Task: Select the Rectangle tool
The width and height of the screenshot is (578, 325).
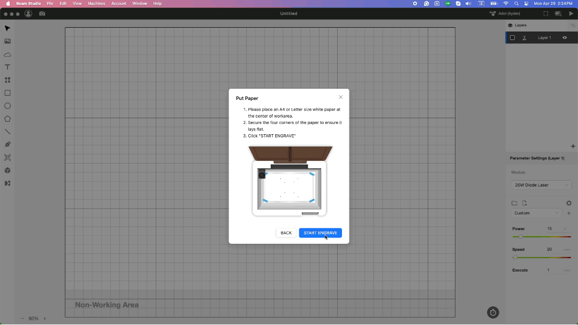Action: coord(7,93)
